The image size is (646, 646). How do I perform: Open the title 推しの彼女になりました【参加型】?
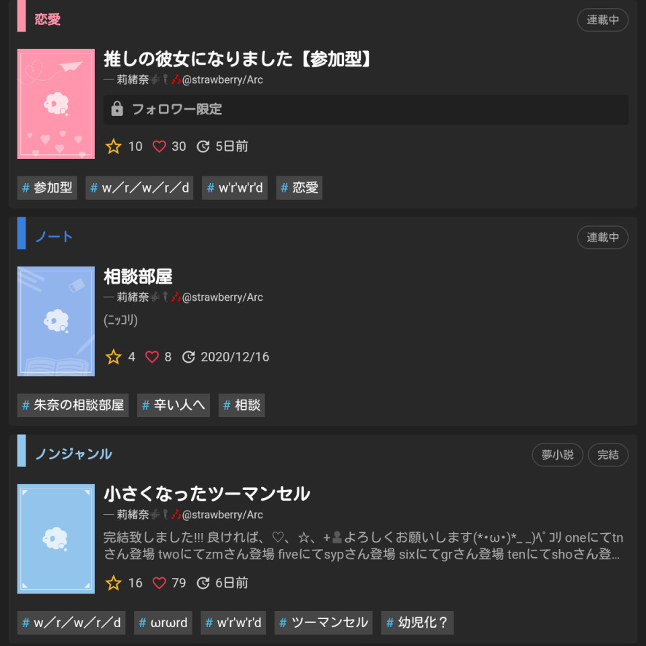point(238,59)
